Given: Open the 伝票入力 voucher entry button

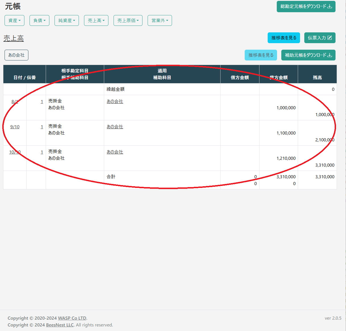Looking at the screenshot, I should coord(320,38).
